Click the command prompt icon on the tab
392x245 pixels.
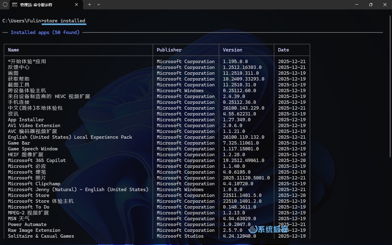tap(14, 5)
